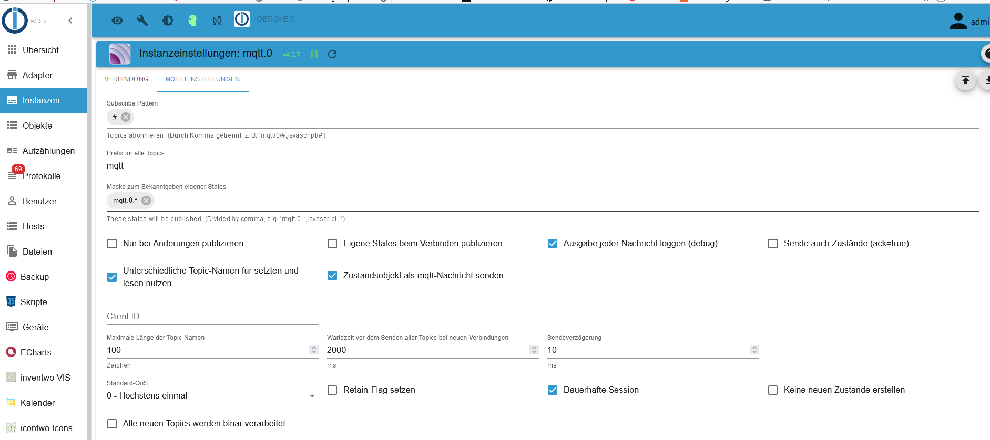
Task: Open Benutzer in the sidebar
Action: 44,201
